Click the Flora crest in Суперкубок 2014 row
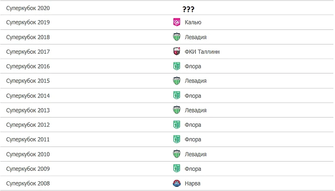Screen dimensions: 335x191 [177, 95]
